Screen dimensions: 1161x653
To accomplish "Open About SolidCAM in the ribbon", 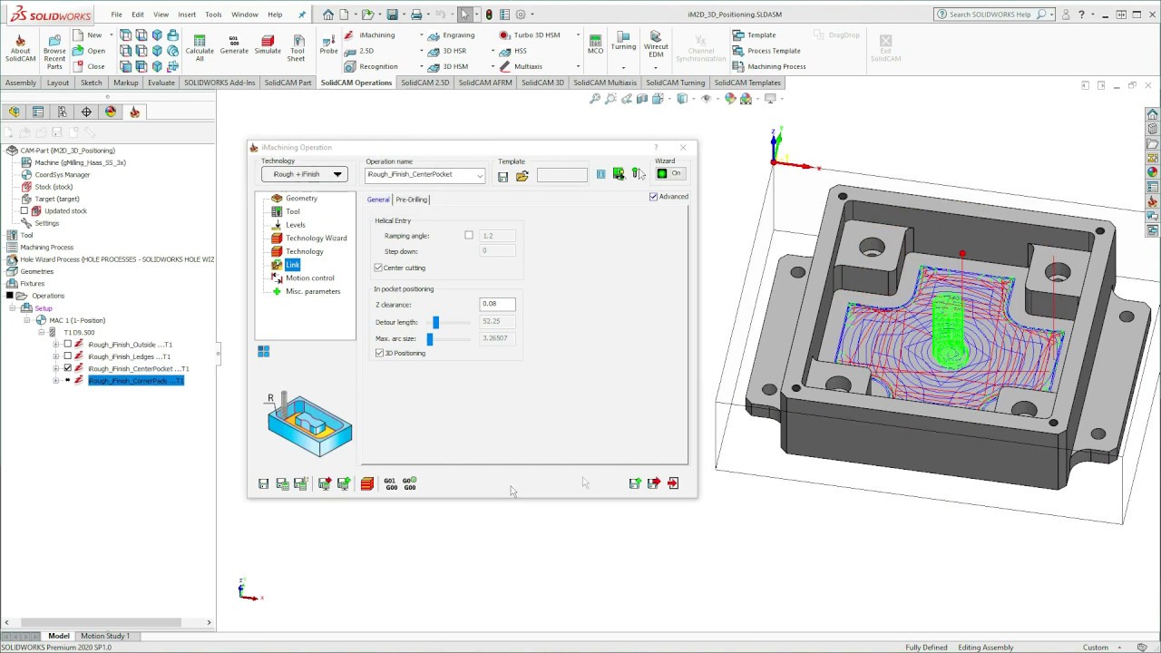I will click(x=20, y=48).
